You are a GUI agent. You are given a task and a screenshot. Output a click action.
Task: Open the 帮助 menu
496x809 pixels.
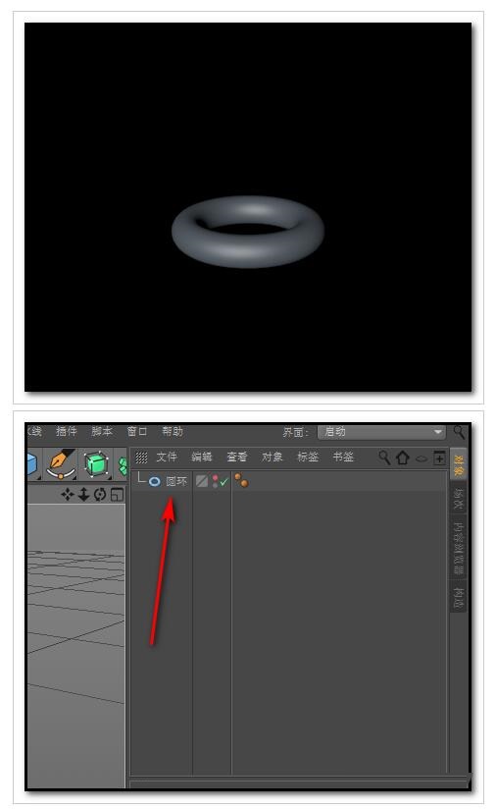click(x=173, y=431)
